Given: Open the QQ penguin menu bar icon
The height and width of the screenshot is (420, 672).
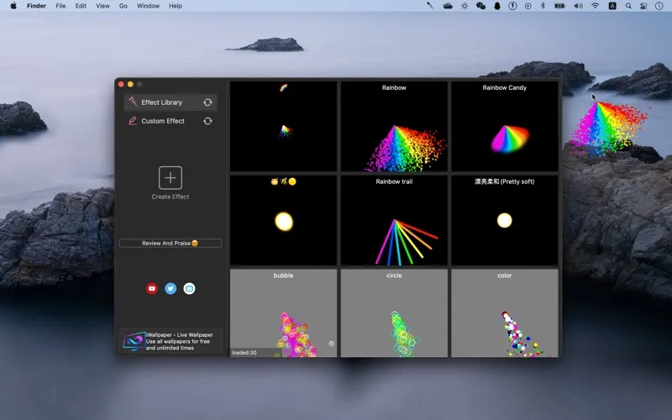Looking at the screenshot, I should 497,6.
